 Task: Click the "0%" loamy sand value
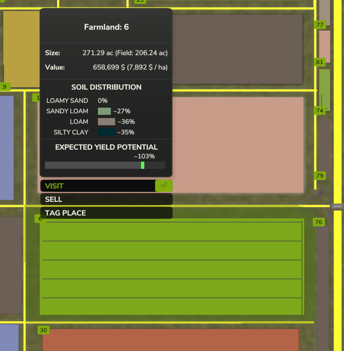coord(103,100)
